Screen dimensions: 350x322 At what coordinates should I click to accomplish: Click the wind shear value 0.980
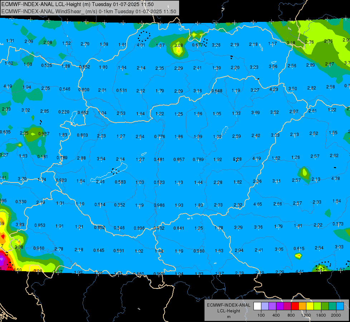click(x=199, y=251)
